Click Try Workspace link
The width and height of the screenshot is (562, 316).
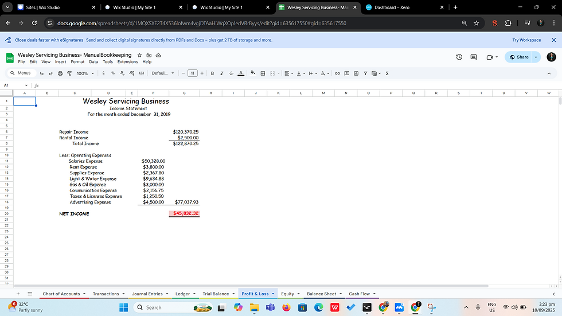click(526, 40)
